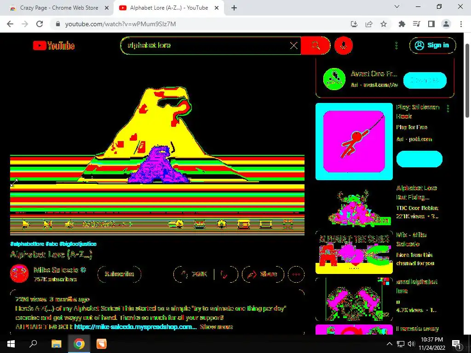Share this page icon in address bar

[369, 24]
